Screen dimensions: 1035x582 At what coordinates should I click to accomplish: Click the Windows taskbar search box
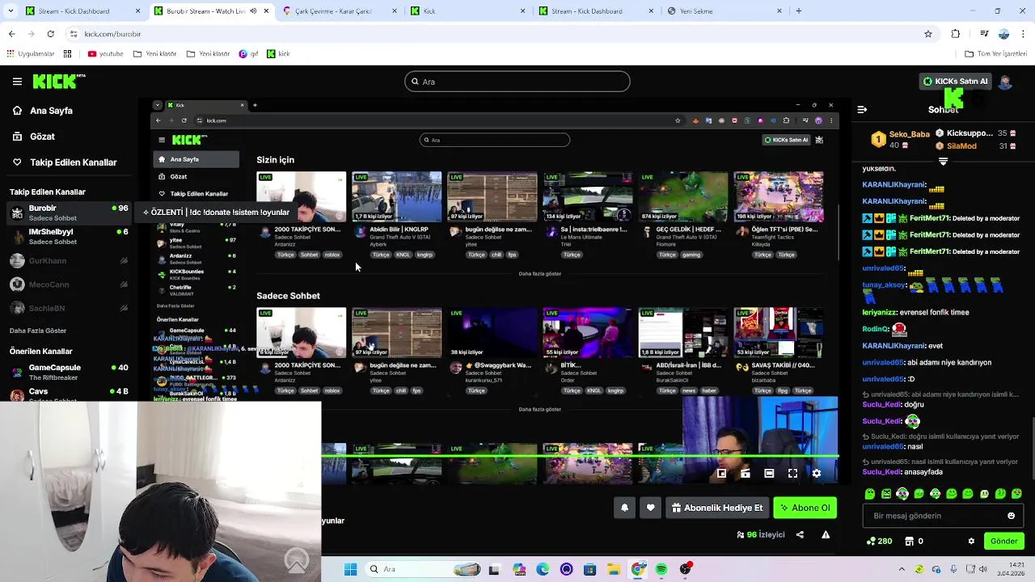point(422,569)
